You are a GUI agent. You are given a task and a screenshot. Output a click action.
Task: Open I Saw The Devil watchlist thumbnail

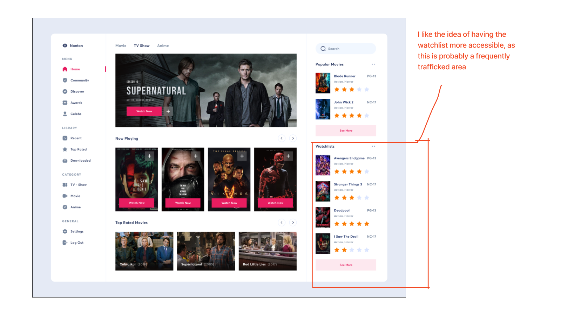[323, 244]
